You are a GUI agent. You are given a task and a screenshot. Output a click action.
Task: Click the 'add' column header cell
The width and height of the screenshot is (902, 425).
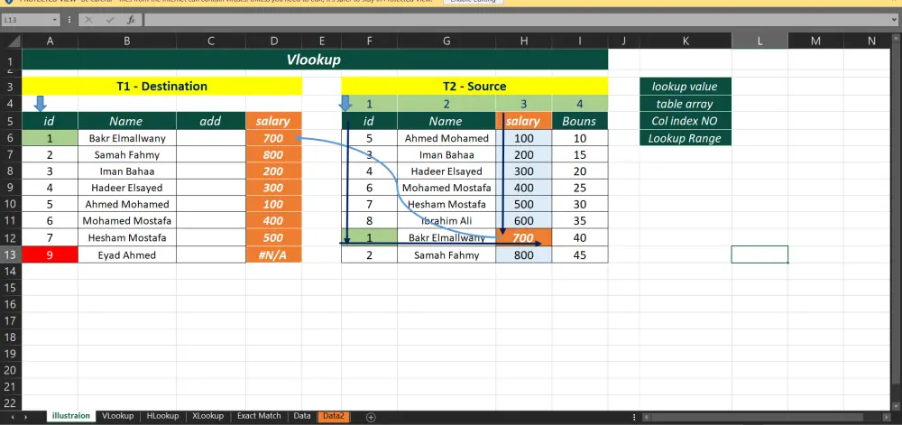pyautogui.click(x=210, y=121)
